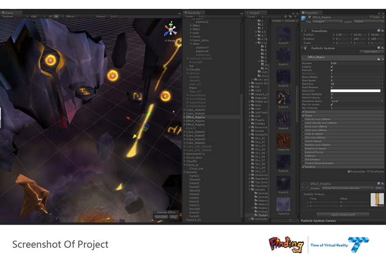
Task: Click the Position X value field
Action: coord(342,35)
